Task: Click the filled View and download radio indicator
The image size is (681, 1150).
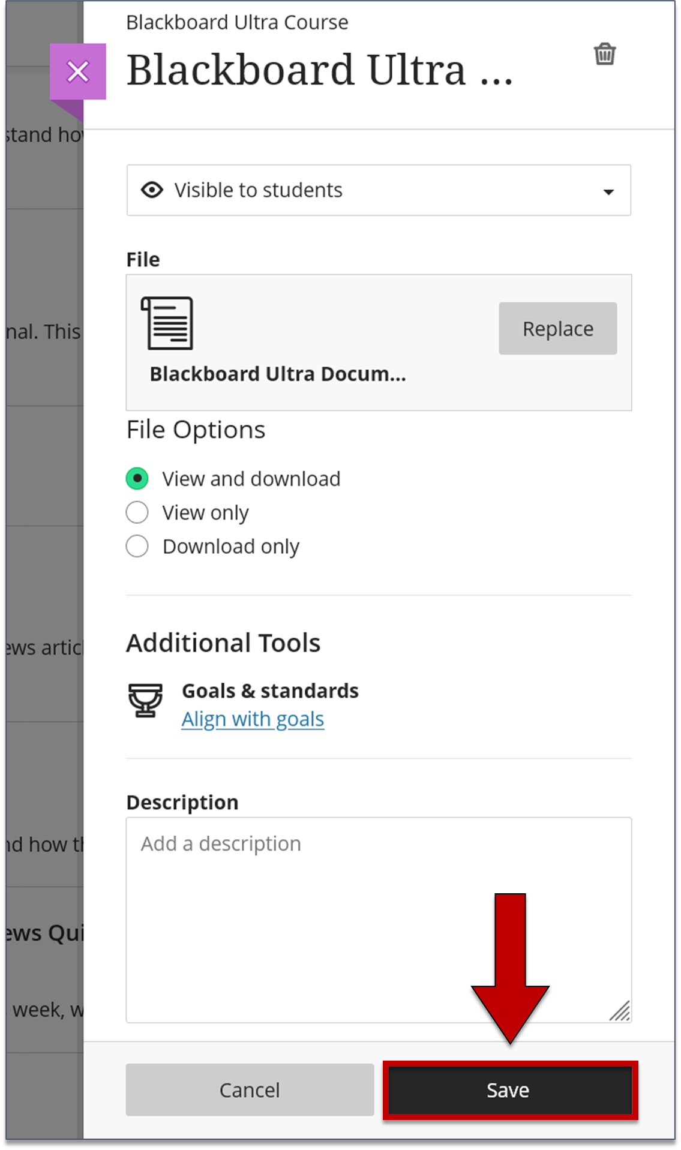Action: [137, 478]
